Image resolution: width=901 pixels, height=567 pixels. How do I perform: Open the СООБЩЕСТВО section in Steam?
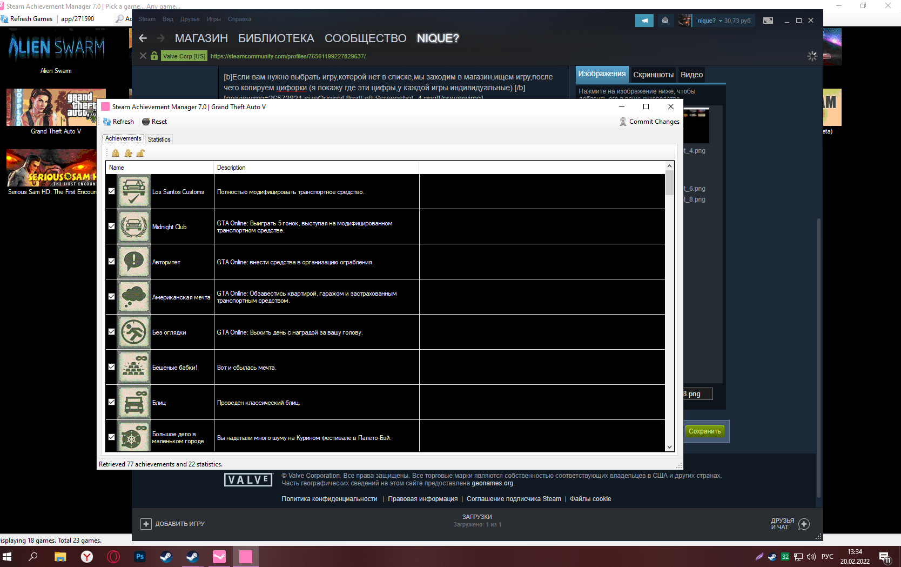pos(366,38)
